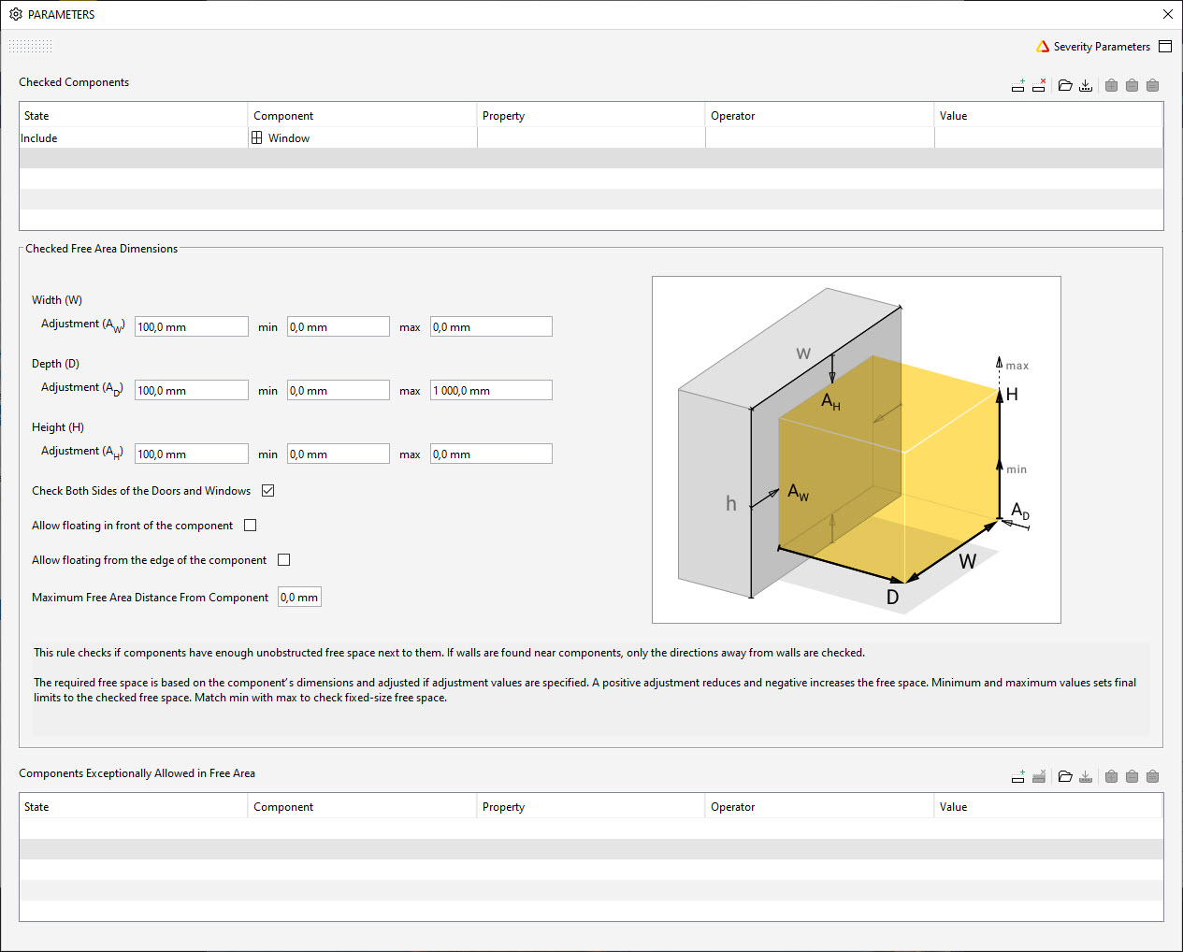Open Severity Parameters view
This screenshot has width=1183, height=952.
click(x=1102, y=46)
